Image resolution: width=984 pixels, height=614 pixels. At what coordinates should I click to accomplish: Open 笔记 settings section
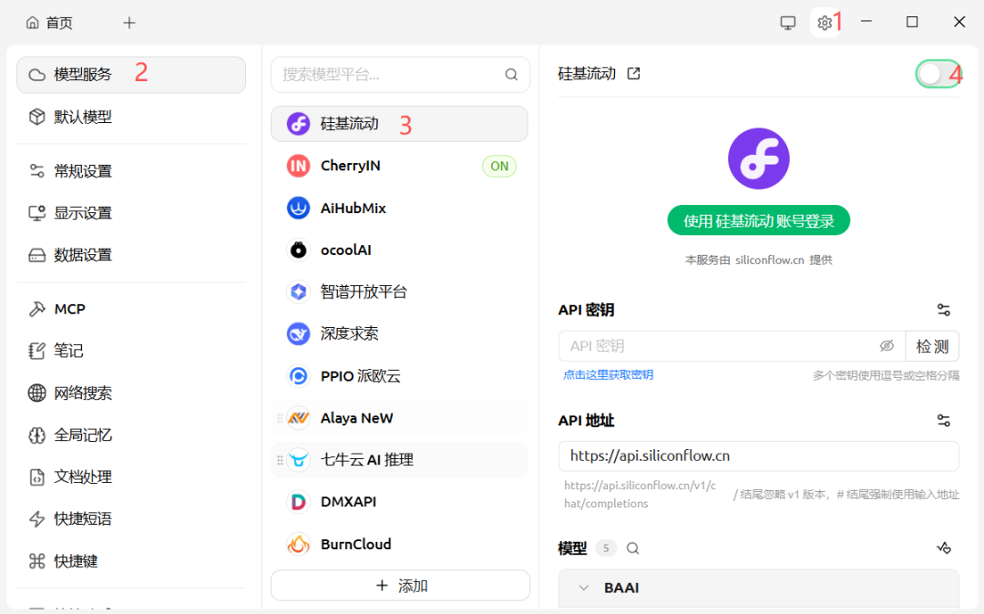pos(131,351)
